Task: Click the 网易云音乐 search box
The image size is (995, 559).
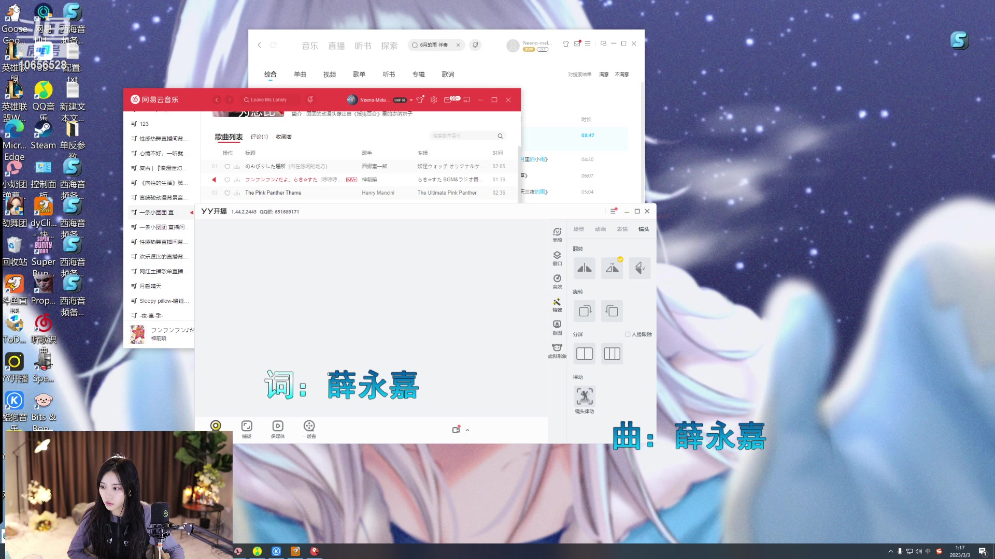Action: pos(269,100)
